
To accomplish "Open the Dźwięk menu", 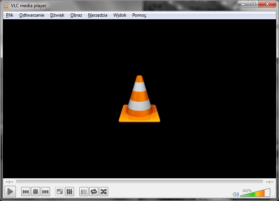I will point(57,15).
